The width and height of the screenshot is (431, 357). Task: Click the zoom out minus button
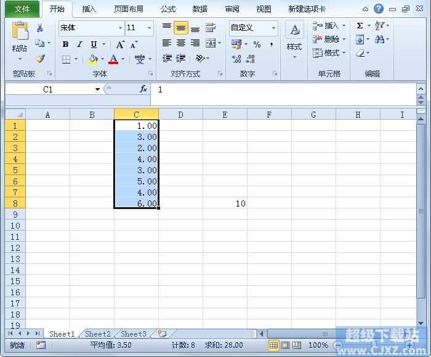point(338,345)
